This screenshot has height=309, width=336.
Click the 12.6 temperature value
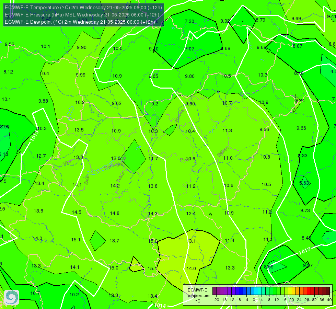click(x=116, y=158)
